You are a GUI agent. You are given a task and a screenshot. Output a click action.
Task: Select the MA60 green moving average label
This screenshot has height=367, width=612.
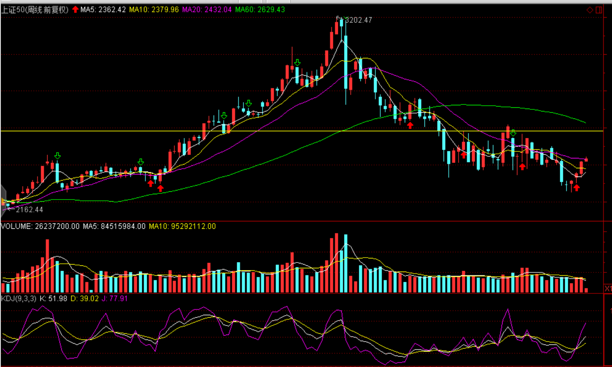click(260, 9)
